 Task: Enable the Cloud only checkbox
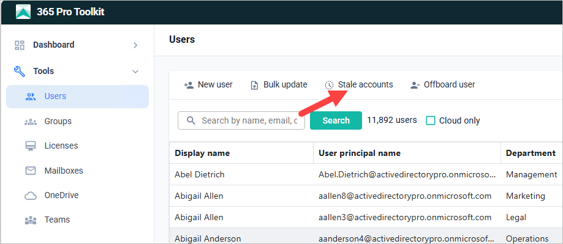(431, 120)
